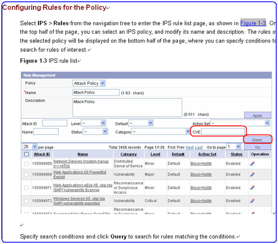Click the Critical level cell

[x=151, y=201]
